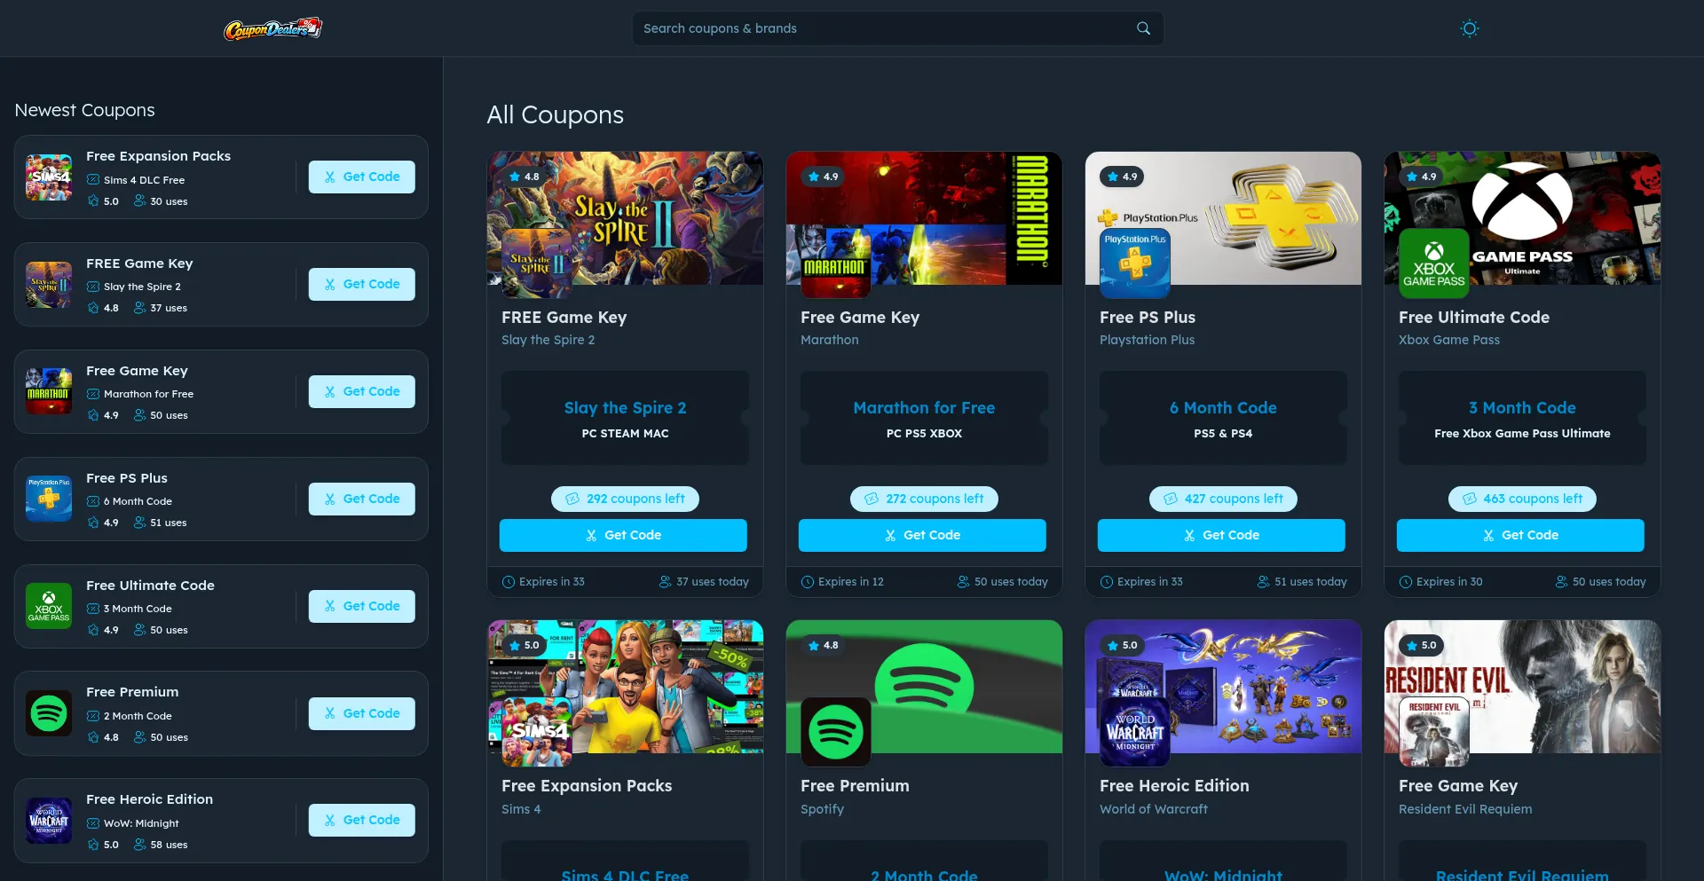Screen dimensions: 1704x881
Task: Click the Marathon card logo icon
Action: coord(836,264)
